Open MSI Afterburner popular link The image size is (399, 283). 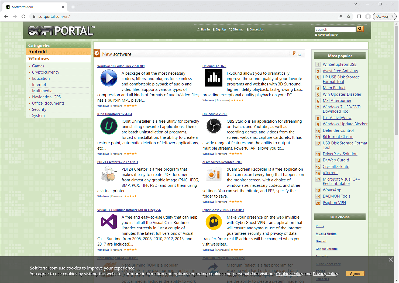(337, 101)
